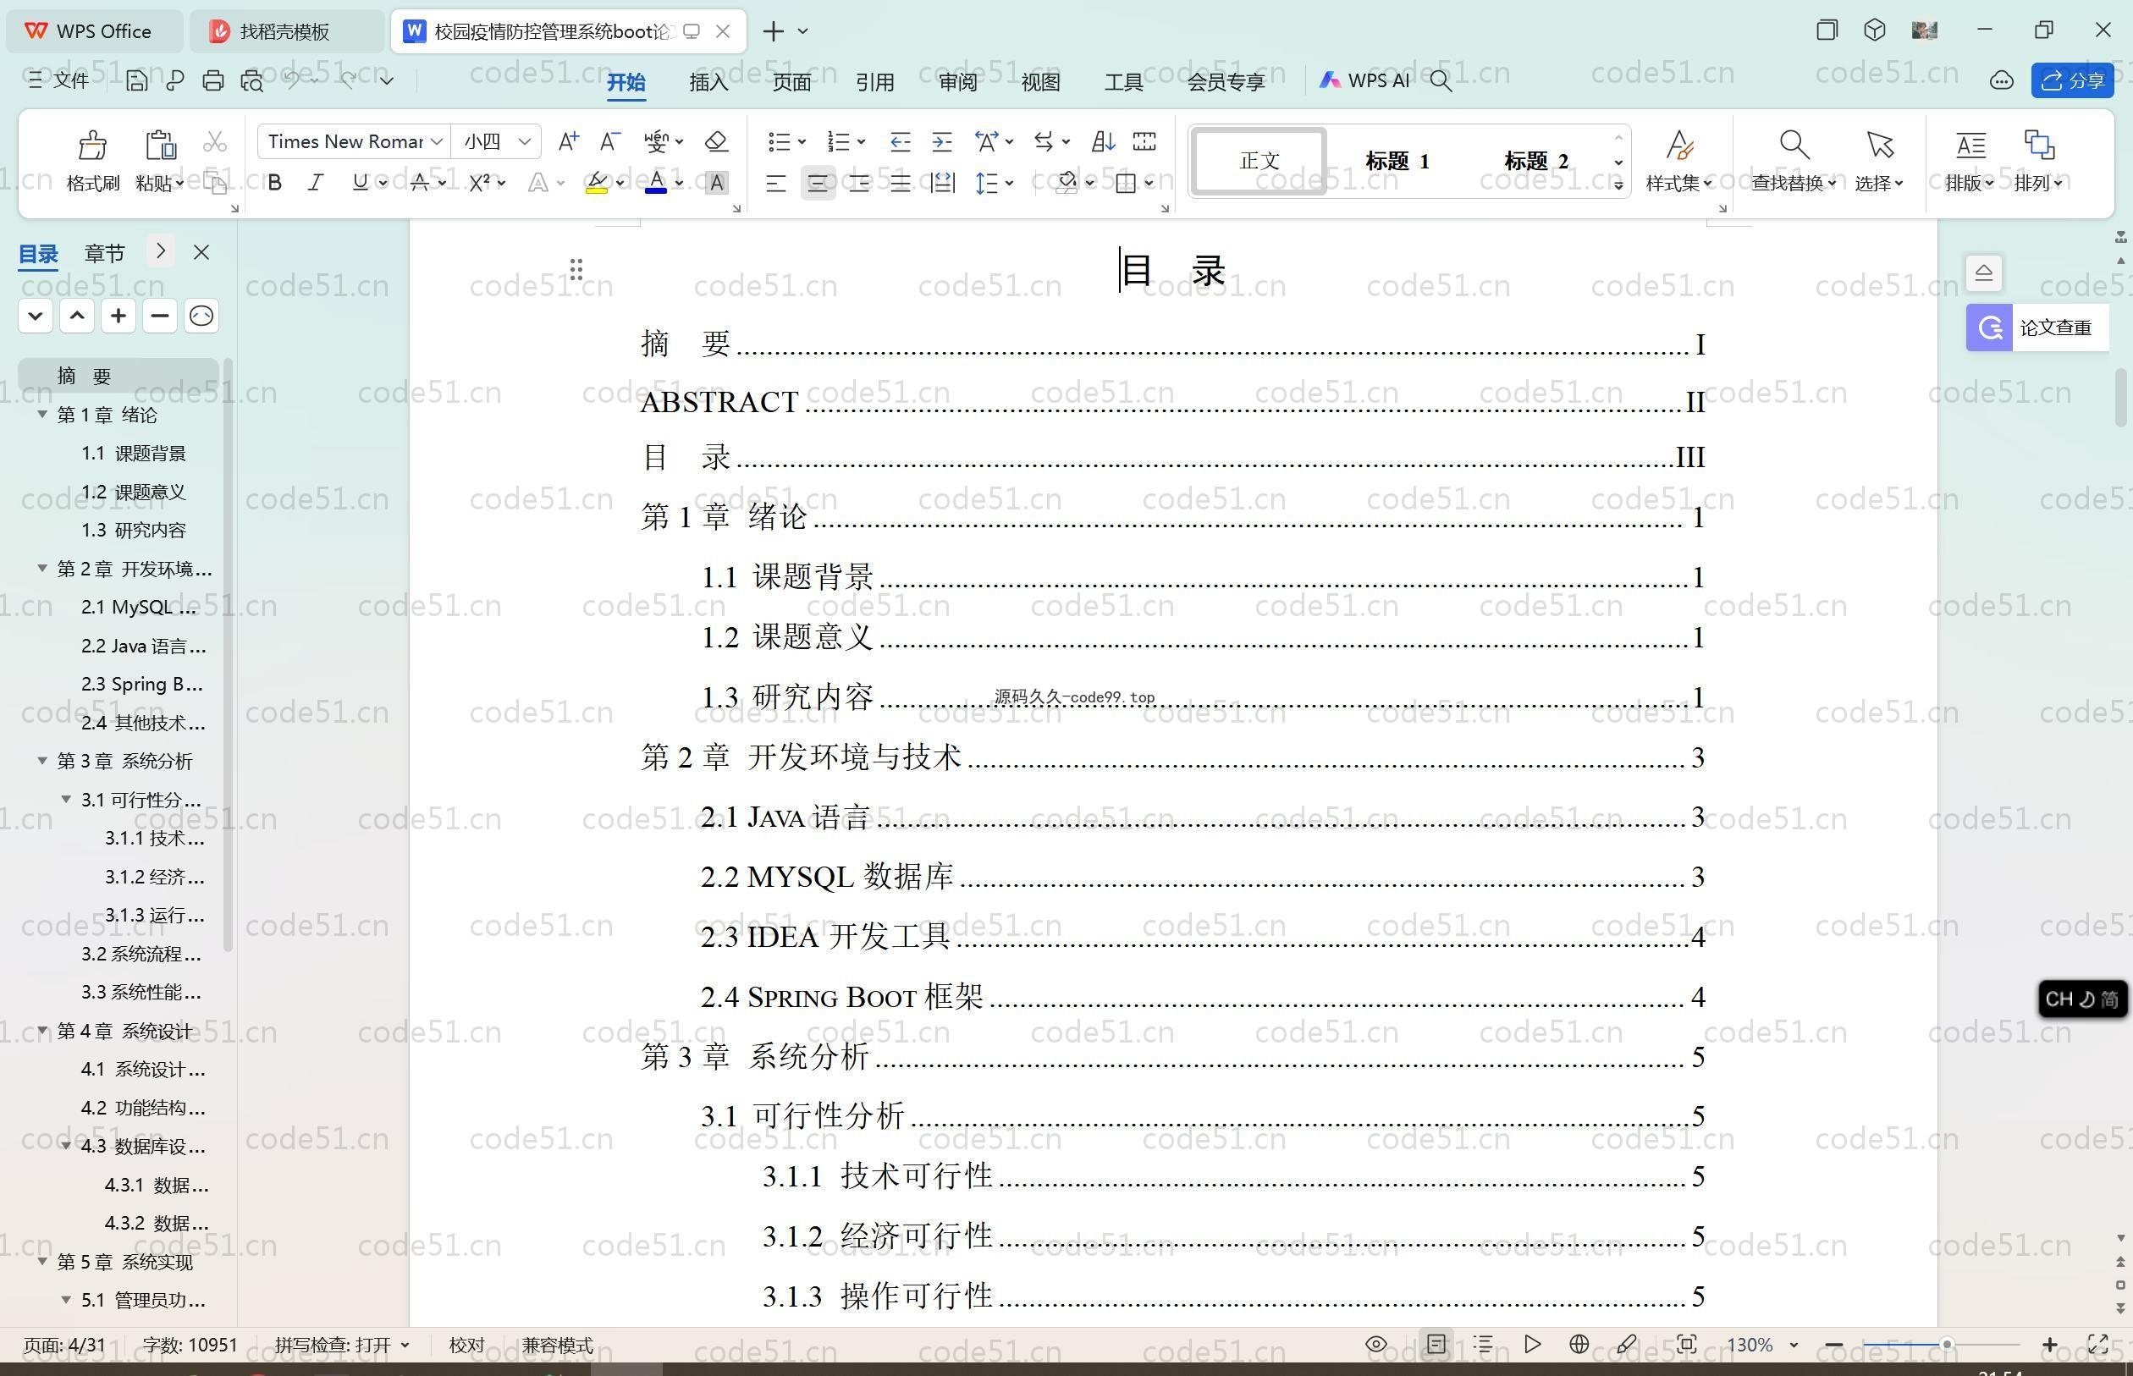Open the 插入 ribbon tab
Screen dimensions: 2133x1376
click(x=708, y=81)
